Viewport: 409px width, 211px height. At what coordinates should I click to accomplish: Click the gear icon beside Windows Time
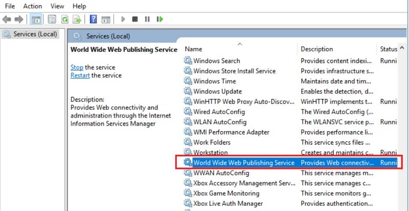[188, 81]
